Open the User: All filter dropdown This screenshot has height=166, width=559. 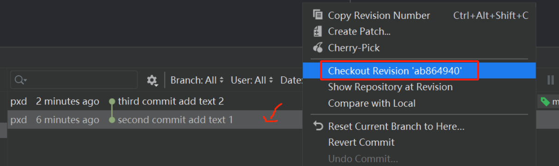point(252,80)
